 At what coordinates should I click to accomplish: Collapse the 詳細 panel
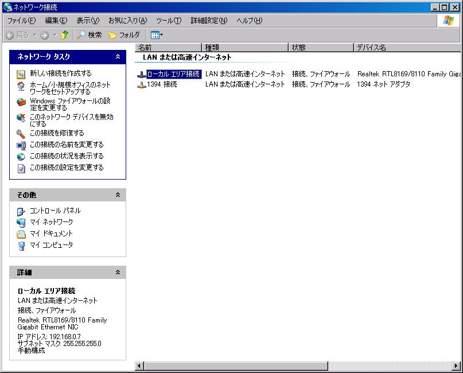click(118, 272)
